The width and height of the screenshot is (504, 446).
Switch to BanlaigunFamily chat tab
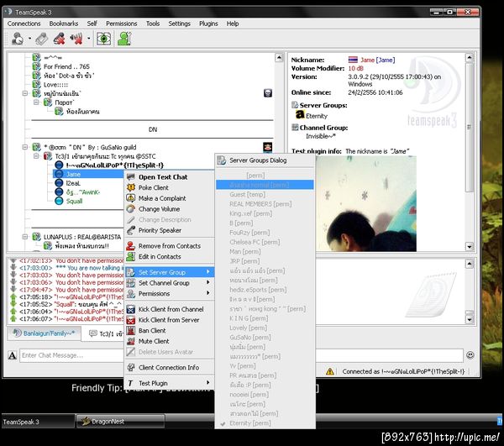44,333
